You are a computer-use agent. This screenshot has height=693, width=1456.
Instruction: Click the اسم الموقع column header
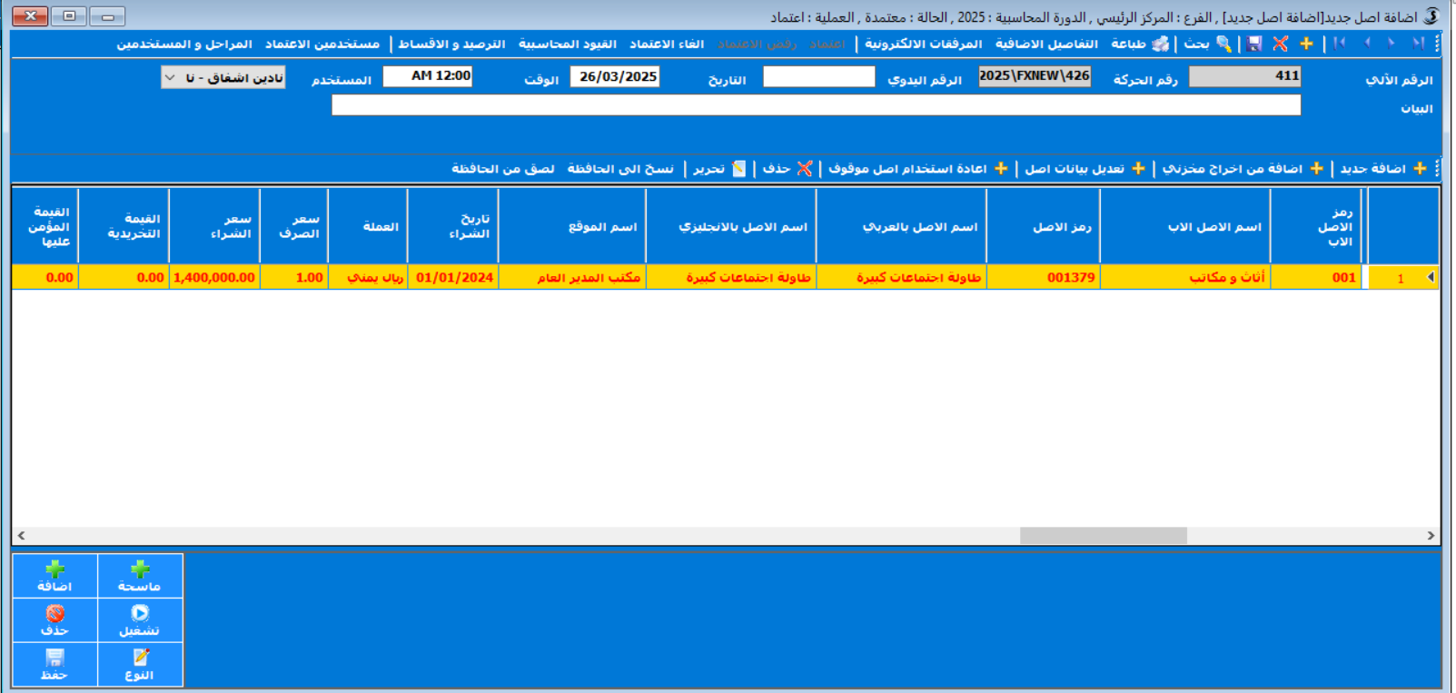click(x=572, y=226)
